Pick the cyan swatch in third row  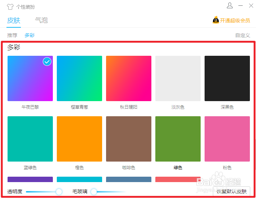79,180
